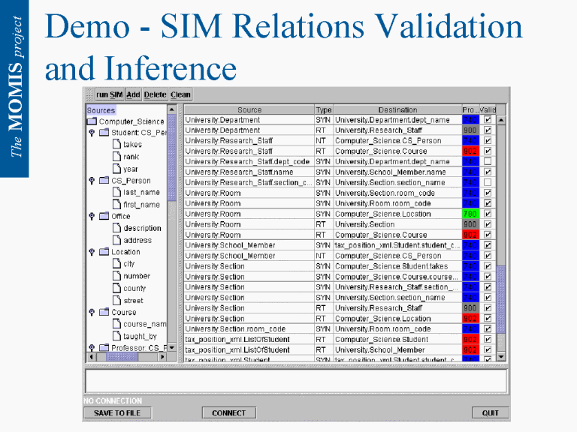The image size is (577, 432).
Task: Click the green 780 probability cell
Action: click(470, 214)
